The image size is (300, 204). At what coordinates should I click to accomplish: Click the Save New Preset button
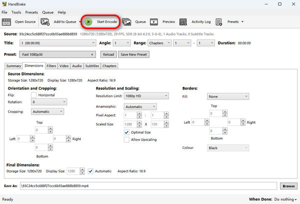pos(133,54)
